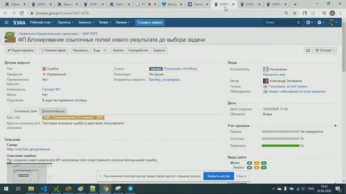Click the Назначить button
Image resolution: width=346 pixels, height=194 pixels.
pyautogui.click(x=81, y=50)
